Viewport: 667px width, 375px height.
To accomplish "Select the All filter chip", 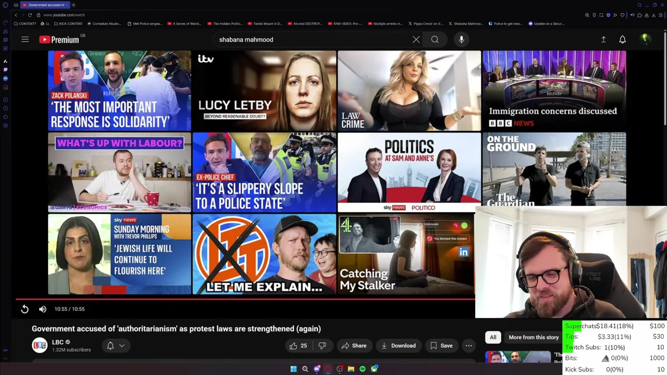I will click(493, 337).
